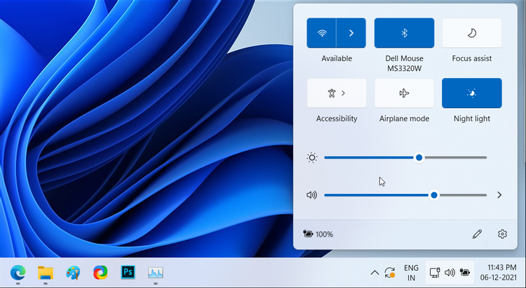Screen dimensions: 526x288
Task: Toggle the Wi-Fi button on or off
Action: (322, 33)
